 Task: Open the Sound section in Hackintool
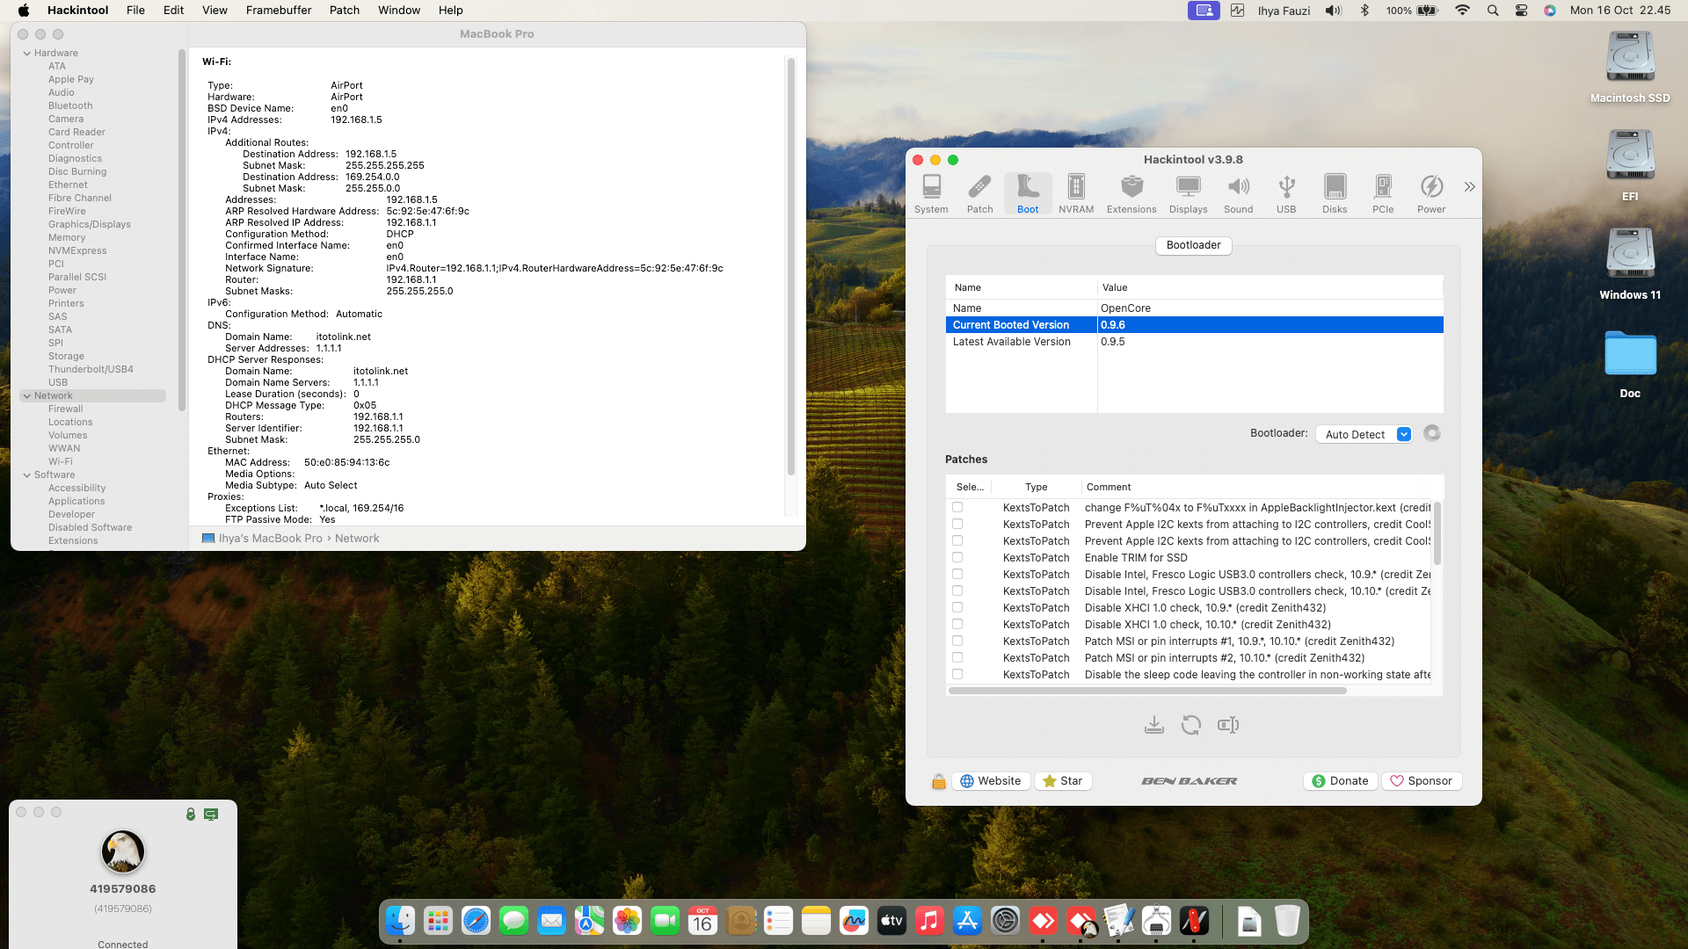point(1238,193)
